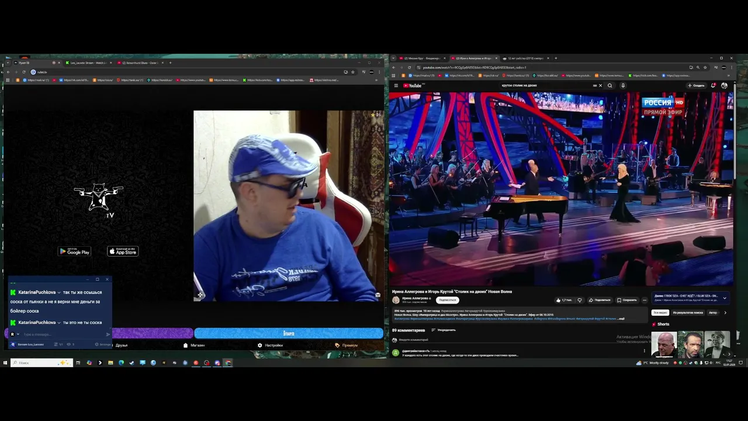Bookmark rulet.tv page with star icon
The height and width of the screenshot is (421, 748).
coord(352,72)
